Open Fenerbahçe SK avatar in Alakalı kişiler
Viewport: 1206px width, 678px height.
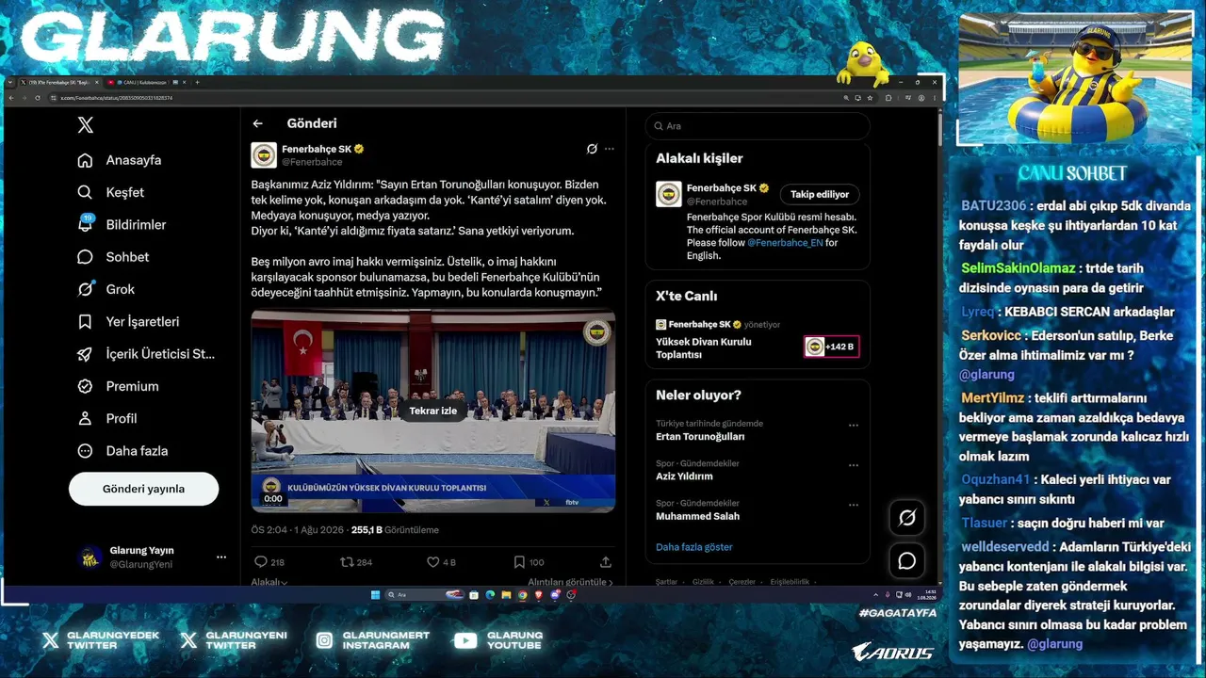click(x=669, y=194)
